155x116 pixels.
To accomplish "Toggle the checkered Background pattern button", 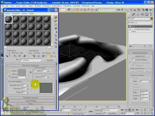I will pyautogui.click(x=56, y=25).
